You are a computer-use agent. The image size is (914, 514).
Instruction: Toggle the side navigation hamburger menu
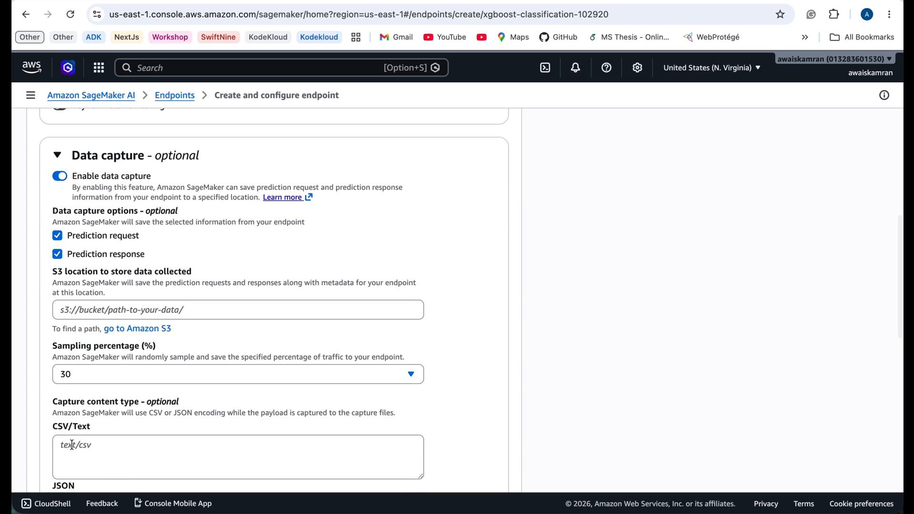[30, 95]
